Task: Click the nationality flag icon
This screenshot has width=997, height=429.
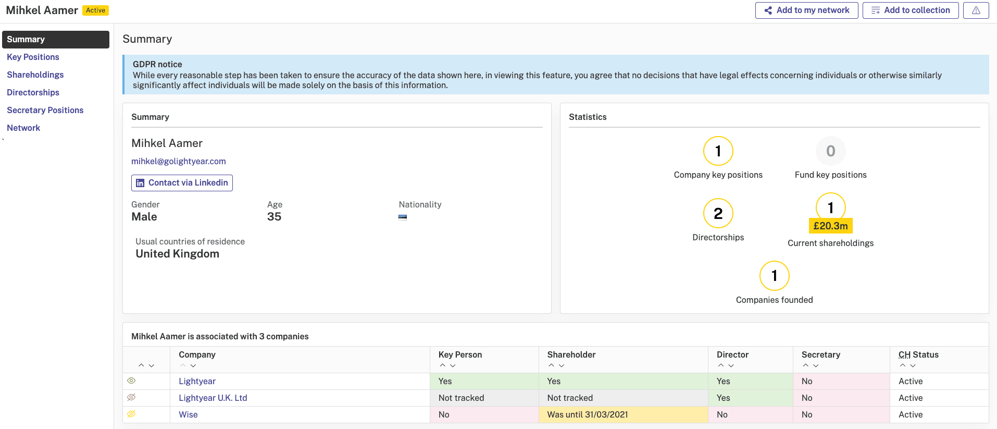Action: 403,217
